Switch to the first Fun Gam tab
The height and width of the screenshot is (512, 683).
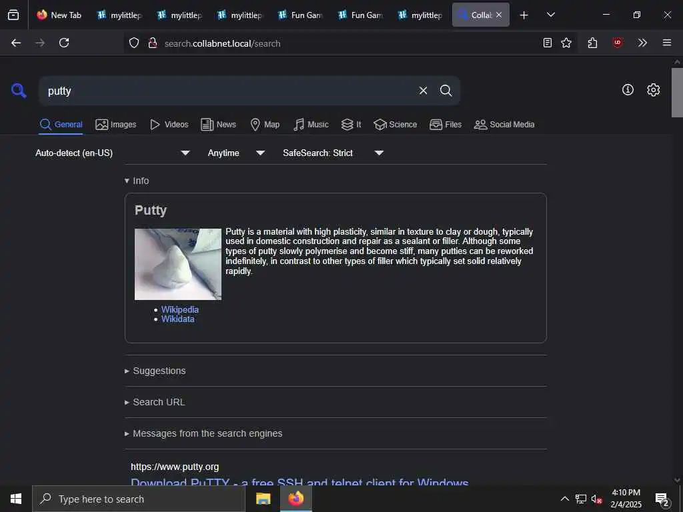point(301,15)
